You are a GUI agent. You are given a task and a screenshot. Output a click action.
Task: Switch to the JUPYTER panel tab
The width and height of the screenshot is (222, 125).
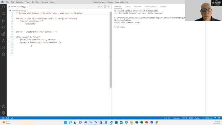(x=163, y=7)
